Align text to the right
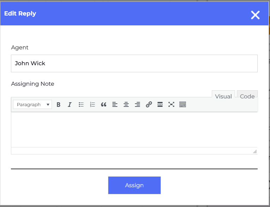This screenshot has width=270, height=207. pyautogui.click(x=138, y=104)
